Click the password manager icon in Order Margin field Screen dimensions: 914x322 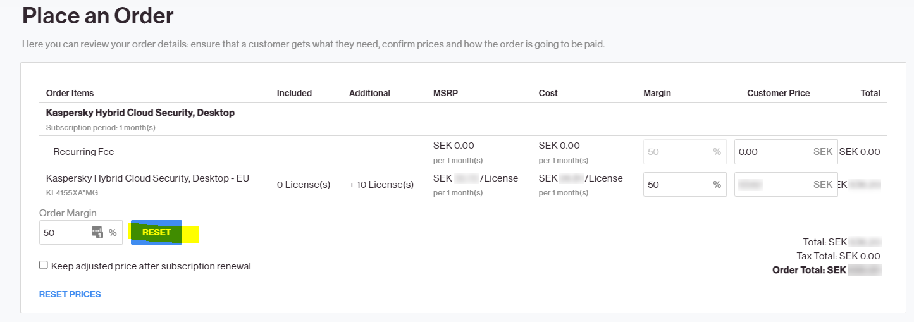click(x=97, y=232)
